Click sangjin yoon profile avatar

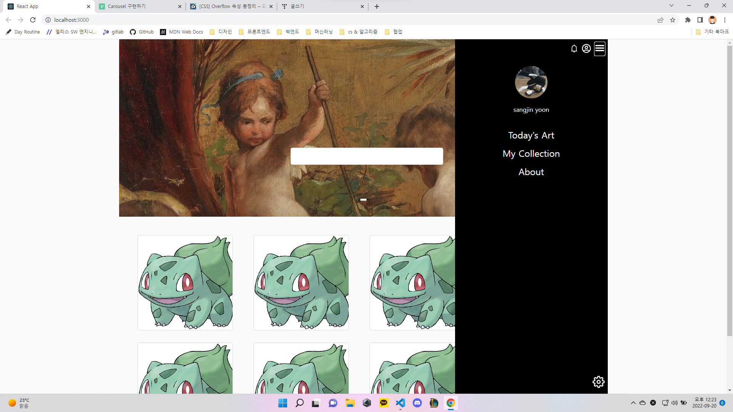(531, 82)
